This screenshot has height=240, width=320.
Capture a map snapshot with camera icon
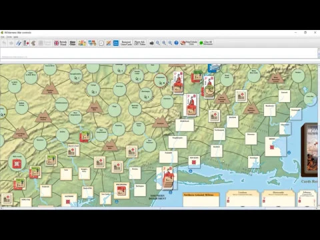pyautogui.click(x=151, y=43)
